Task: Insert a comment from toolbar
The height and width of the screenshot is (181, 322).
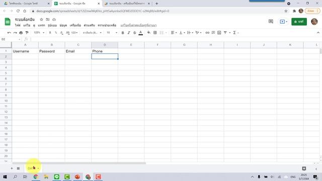Action: coord(213,33)
